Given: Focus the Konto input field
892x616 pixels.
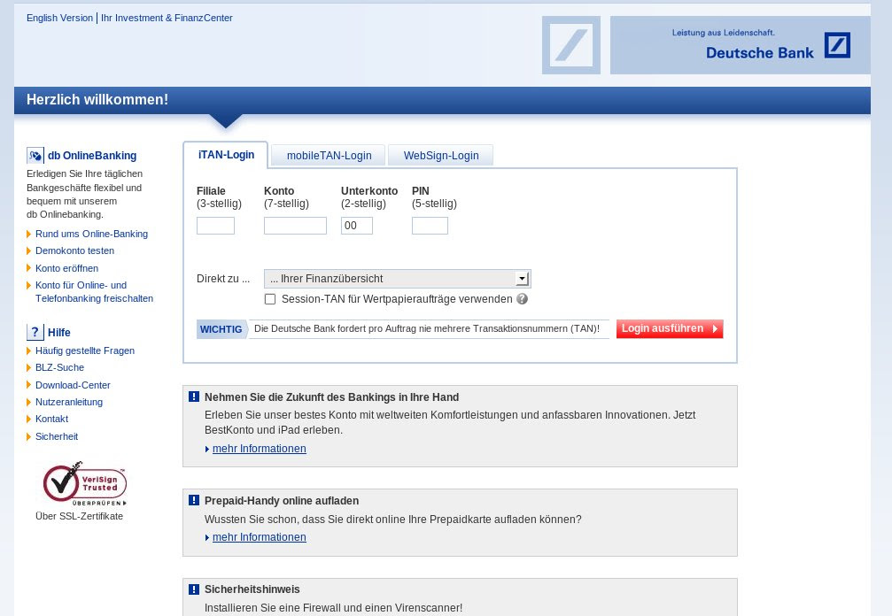Looking at the screenshot, I should pyautogui.click(x=295, y=226).
